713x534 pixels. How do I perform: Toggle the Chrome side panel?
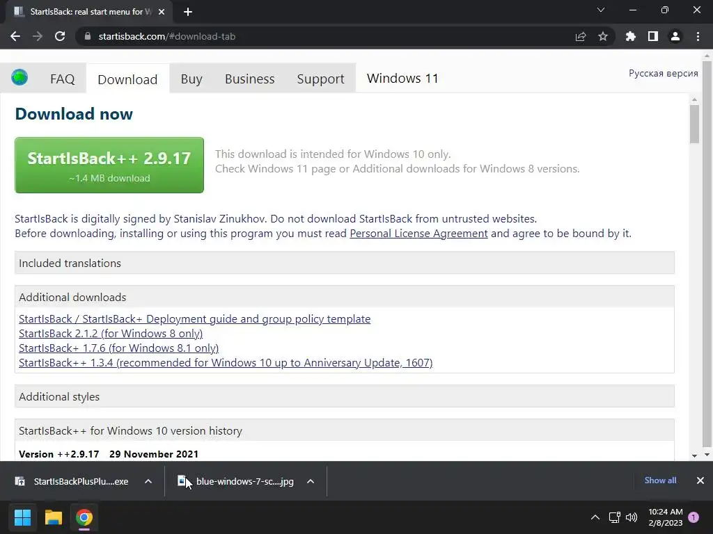pyautogui.click(x=653, y=36)
